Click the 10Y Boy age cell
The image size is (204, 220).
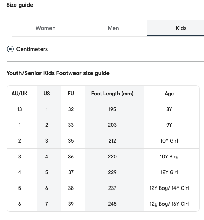tap(169, 157)
